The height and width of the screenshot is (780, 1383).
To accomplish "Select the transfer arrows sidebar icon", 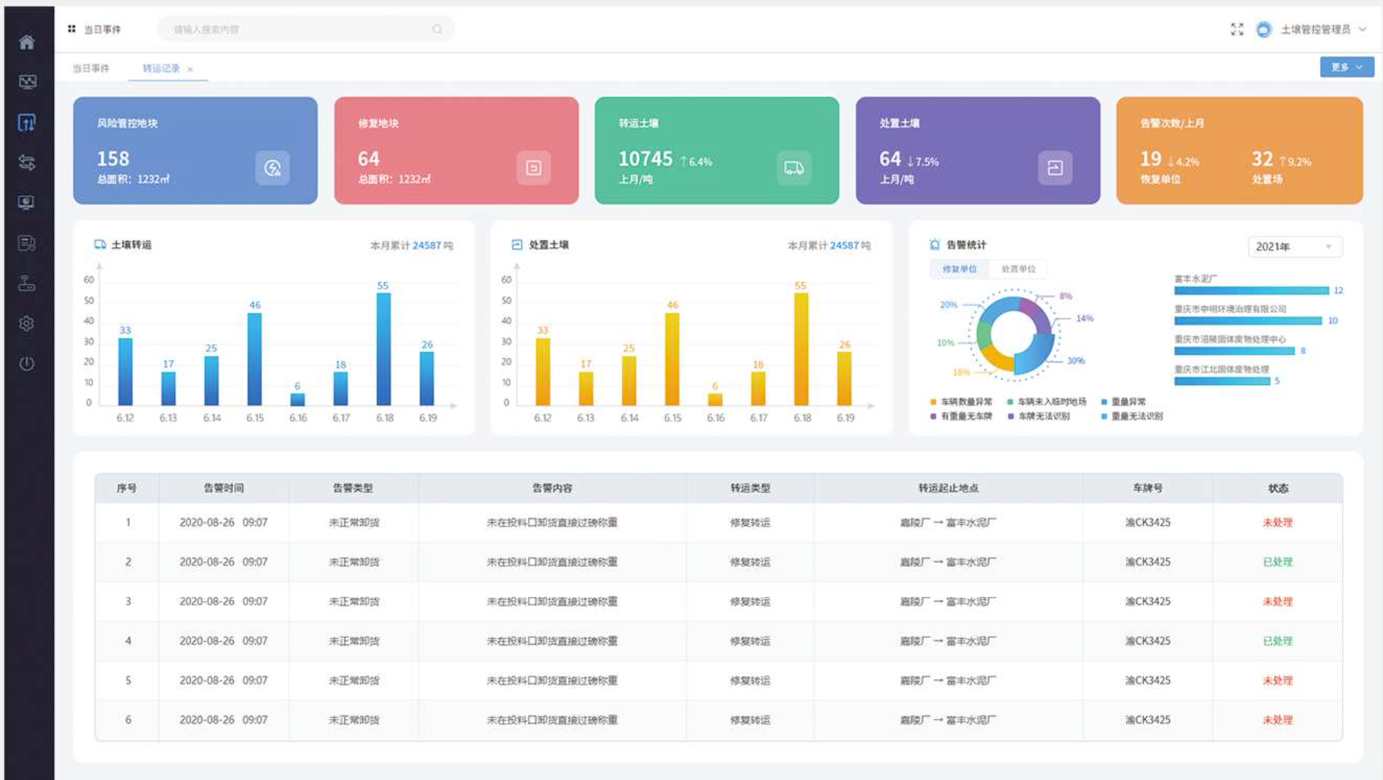I will 27,163.
